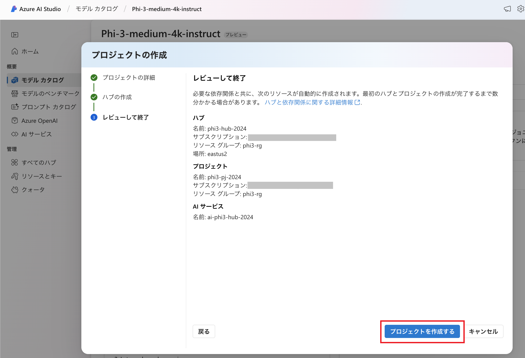Viewport: 525px width, 358px height.
Task: Click the 戻る button
Action: (x=204, y=331)
